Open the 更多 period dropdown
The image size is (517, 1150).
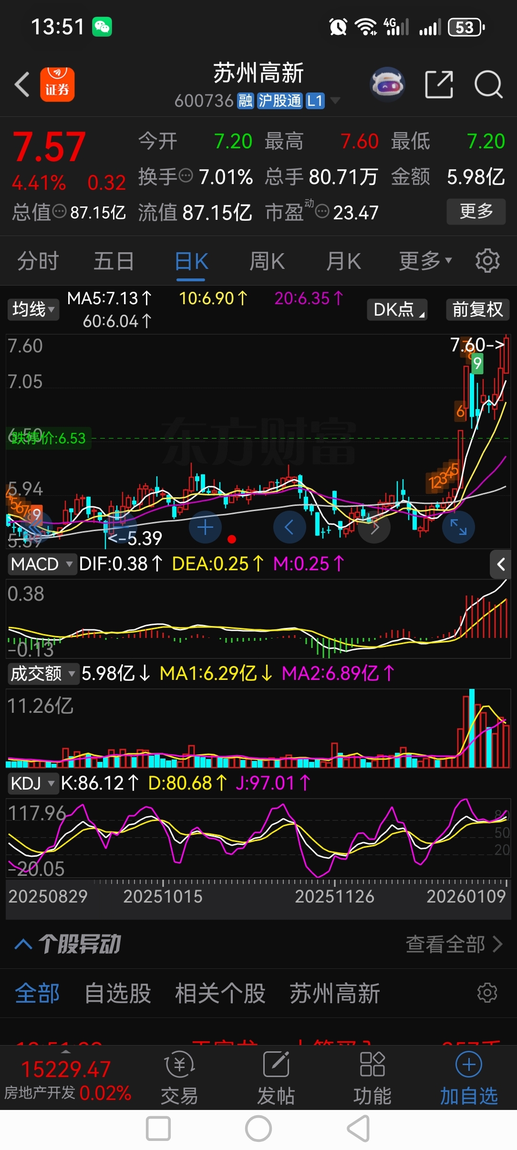coord(425,261)
